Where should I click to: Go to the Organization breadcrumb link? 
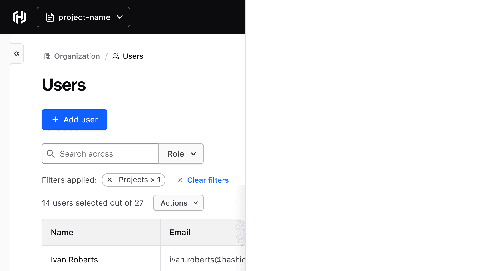[x=77, y=56]
